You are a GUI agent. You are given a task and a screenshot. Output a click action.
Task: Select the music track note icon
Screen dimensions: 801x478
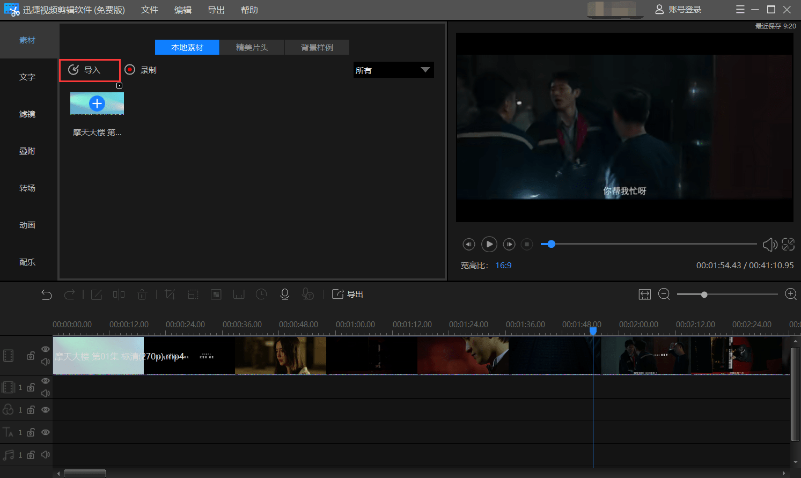pos(8,455)
